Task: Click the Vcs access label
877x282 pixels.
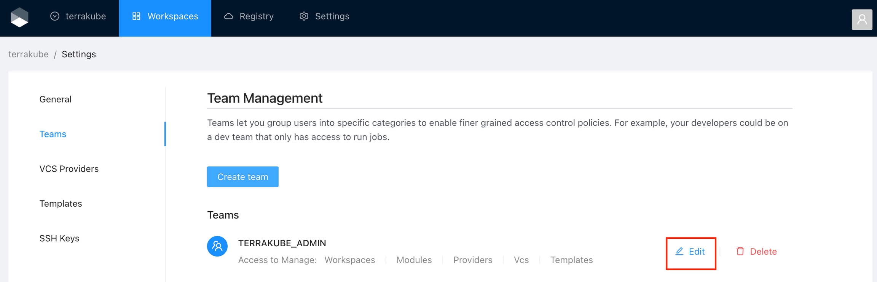Action: click(521, 260)
